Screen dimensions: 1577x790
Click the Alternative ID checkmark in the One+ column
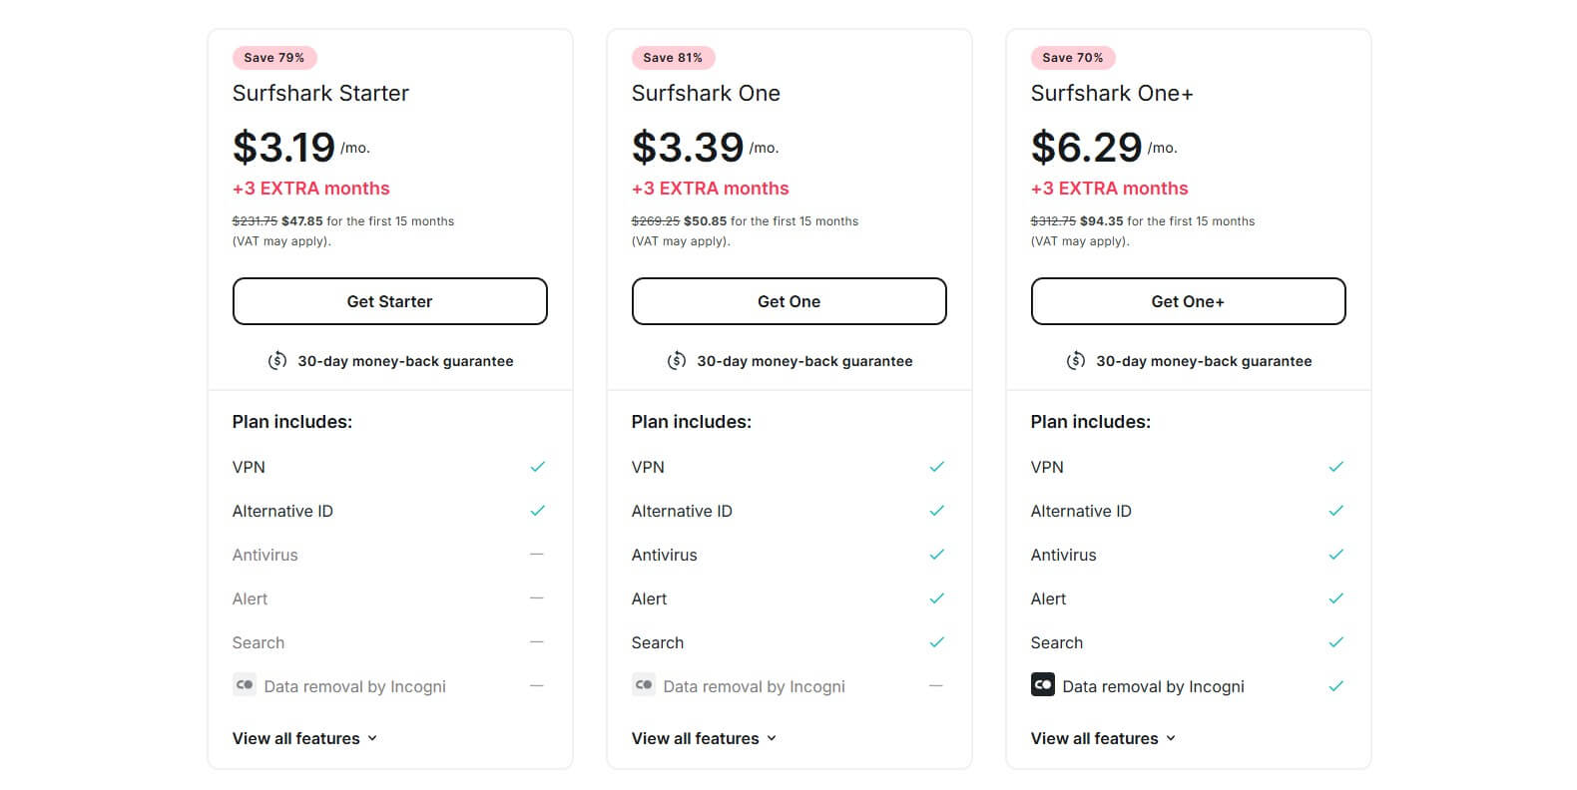point(1336,510)
